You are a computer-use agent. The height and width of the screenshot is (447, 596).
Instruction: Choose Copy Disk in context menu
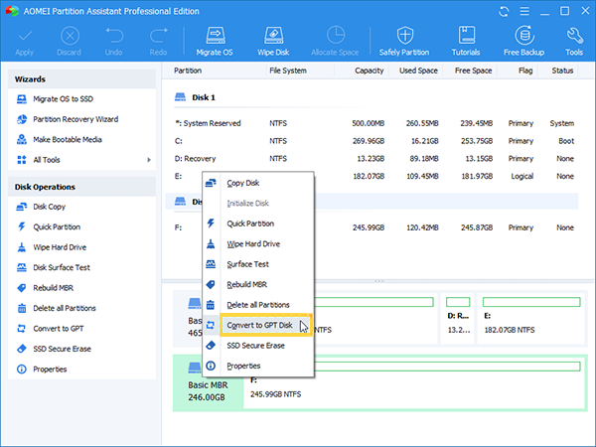[x=258, y=183]
